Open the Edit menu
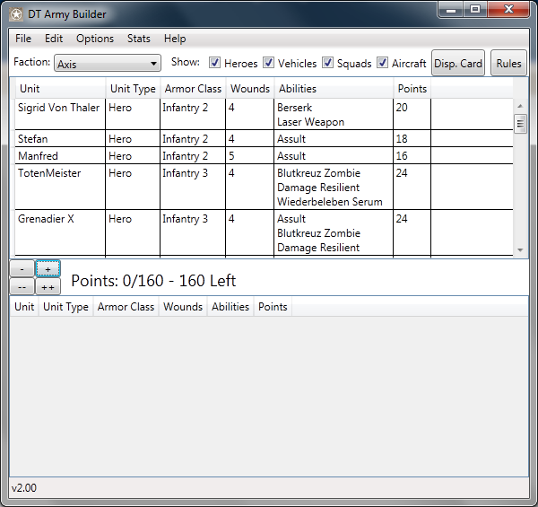538x507 pixels. (x=54, y=39)
